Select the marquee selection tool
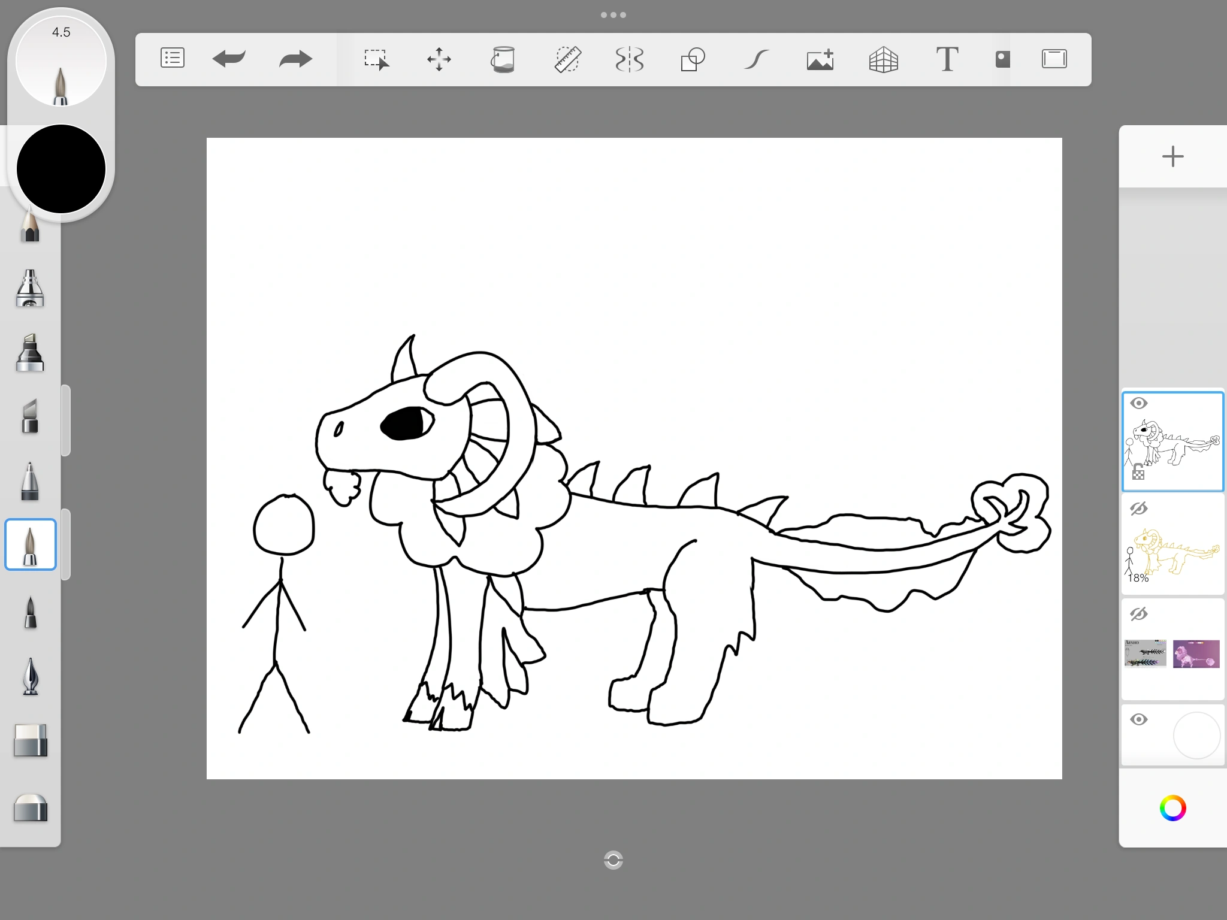Image resolution: width=1227 pixels, height=920 pixels. click(377, 60)
